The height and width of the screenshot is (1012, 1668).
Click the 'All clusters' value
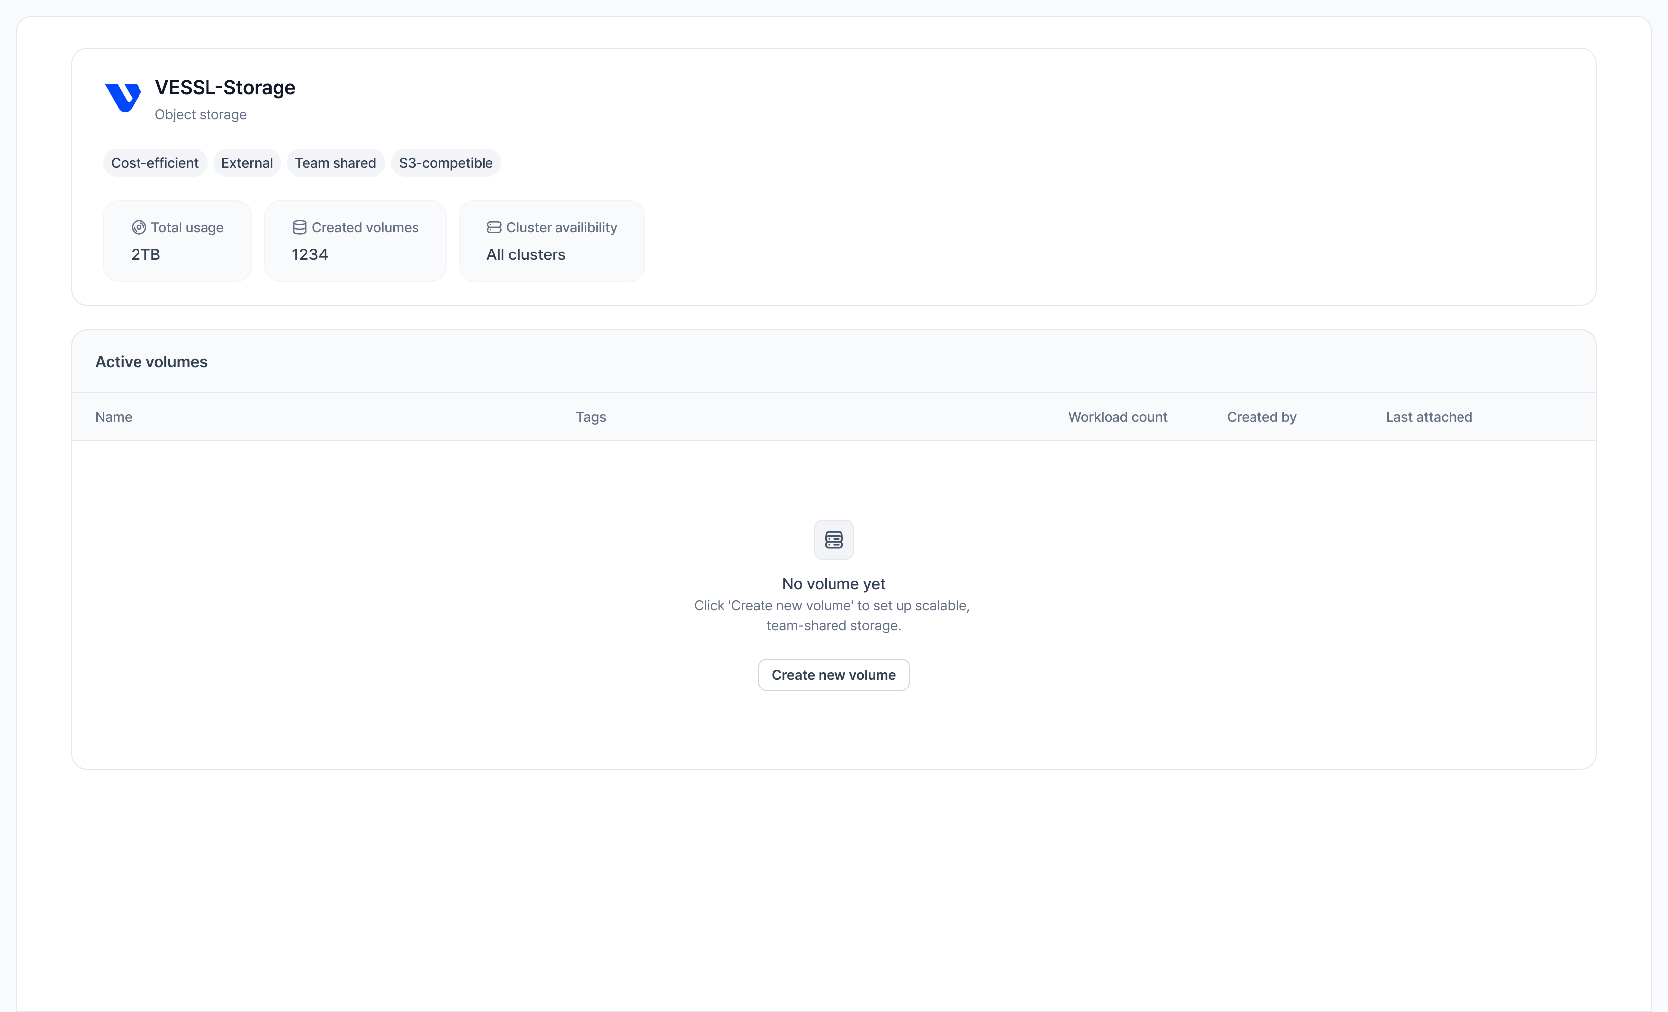tap(526, 254)
